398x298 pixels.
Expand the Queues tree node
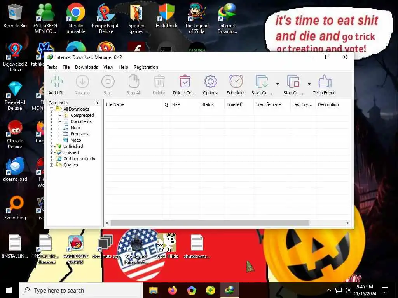click(52, 165)
